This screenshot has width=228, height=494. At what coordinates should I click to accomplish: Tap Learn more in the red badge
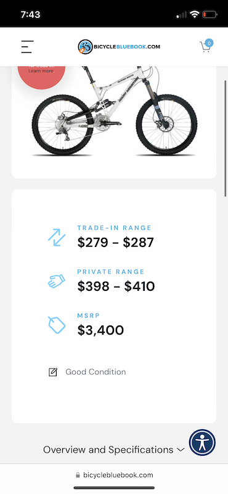(x=41, y=71)
